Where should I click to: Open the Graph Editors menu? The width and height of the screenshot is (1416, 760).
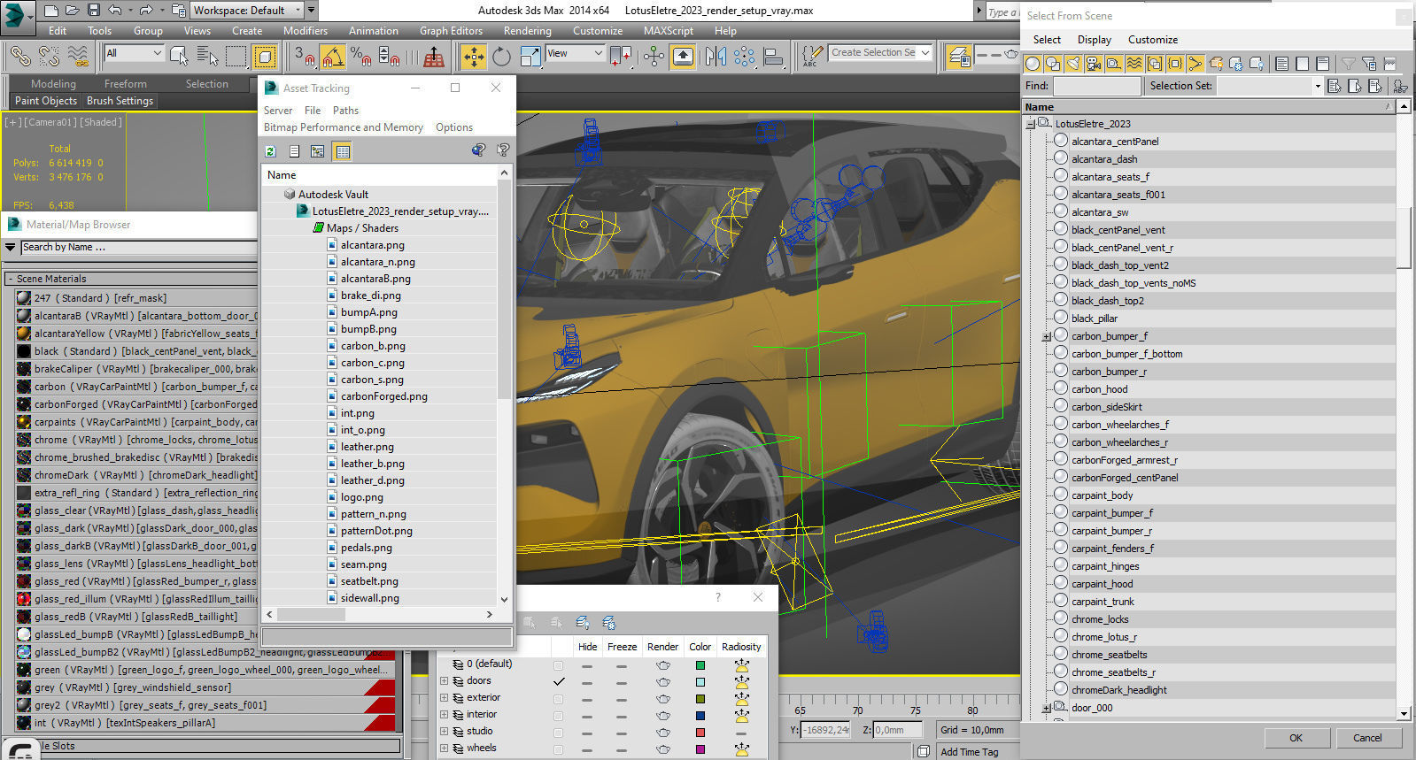pyautogui.click(x=451, y=30)
